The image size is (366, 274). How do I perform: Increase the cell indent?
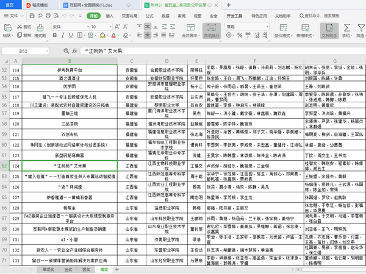tap(173, 27)
